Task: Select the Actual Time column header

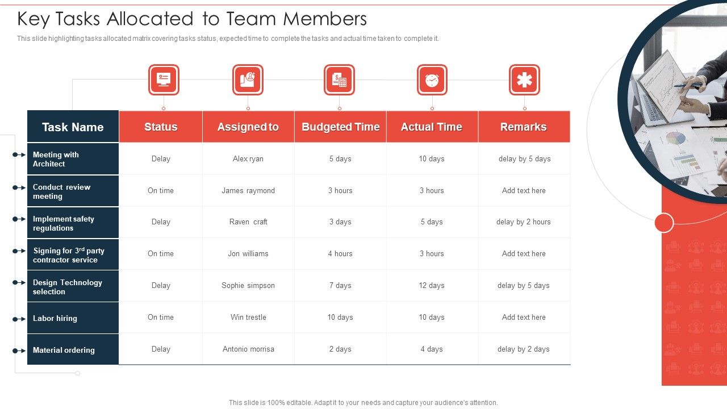Action: (x=432, y=127)
